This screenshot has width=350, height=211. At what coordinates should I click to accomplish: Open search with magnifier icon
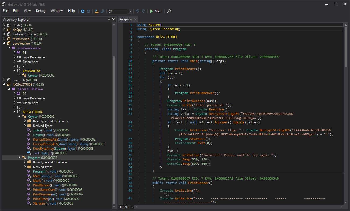169,11
